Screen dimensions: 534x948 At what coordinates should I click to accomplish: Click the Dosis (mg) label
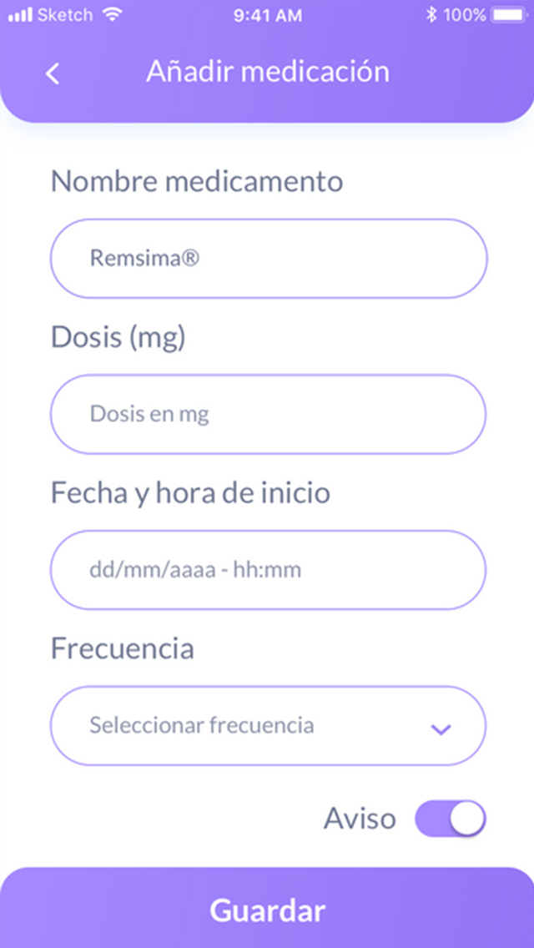point(118,336)
